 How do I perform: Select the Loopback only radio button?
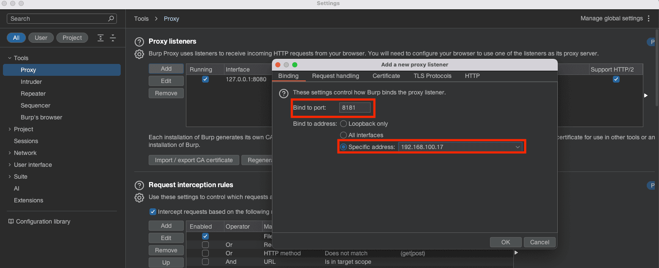(x=343, y=124)
